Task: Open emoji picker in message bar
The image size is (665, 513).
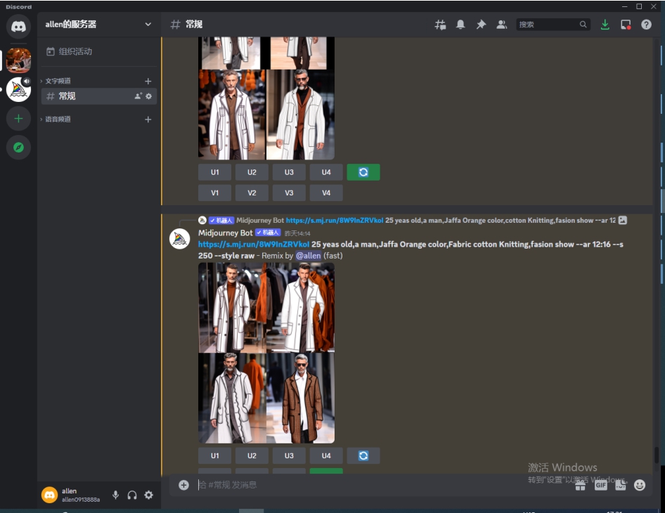Action: (639, 485)
